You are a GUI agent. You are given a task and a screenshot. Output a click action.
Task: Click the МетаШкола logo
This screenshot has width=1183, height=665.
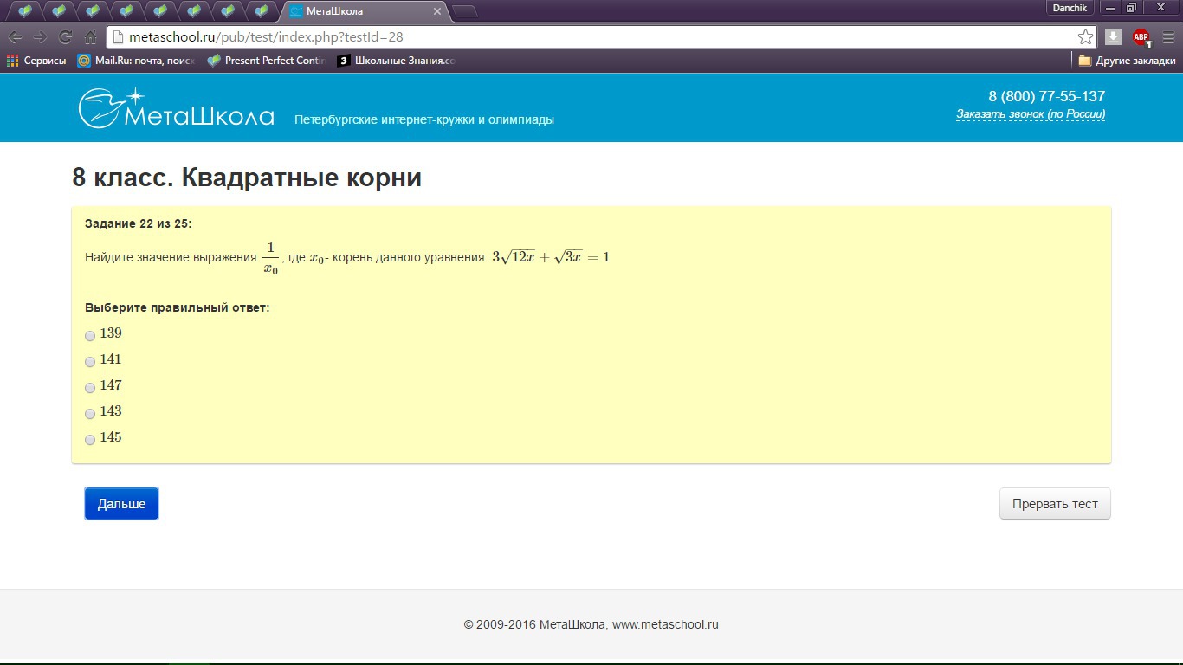pos(177,108)
